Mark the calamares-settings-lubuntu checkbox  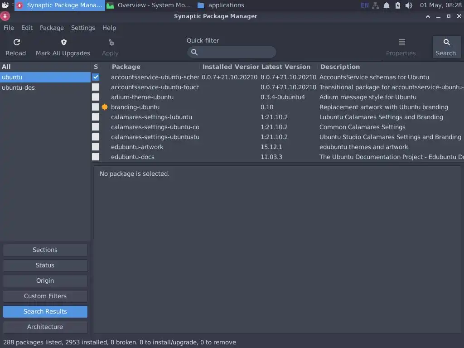click(x=96, y=117)
